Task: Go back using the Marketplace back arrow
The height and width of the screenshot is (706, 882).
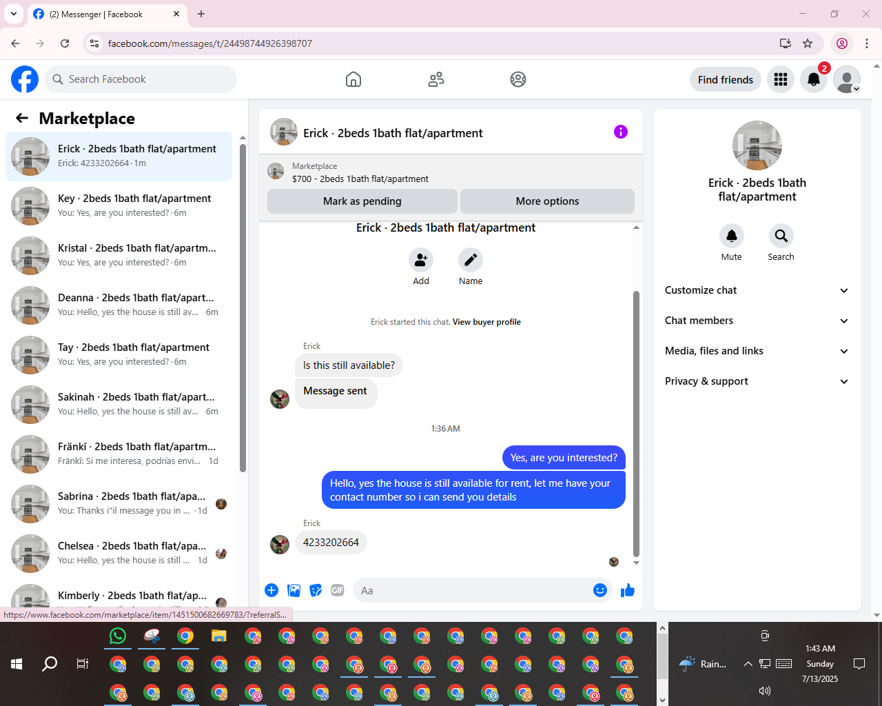Action: click(22, 118)
